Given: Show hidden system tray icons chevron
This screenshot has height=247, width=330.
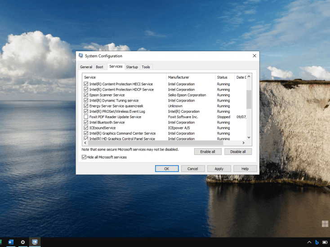Looking at the screenshot, I should point(309,243).
